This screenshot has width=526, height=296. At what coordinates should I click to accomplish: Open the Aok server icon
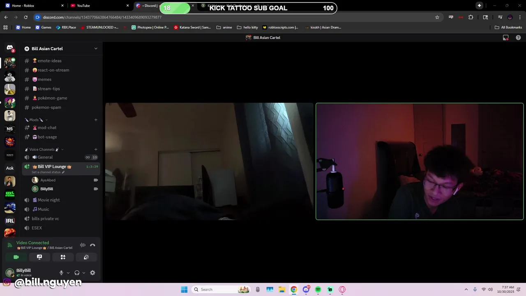[10, 168]
